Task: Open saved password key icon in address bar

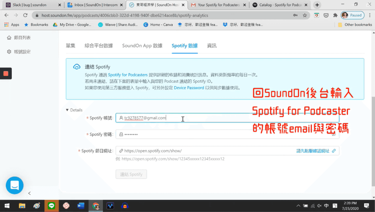Action: tap(296, 15)
